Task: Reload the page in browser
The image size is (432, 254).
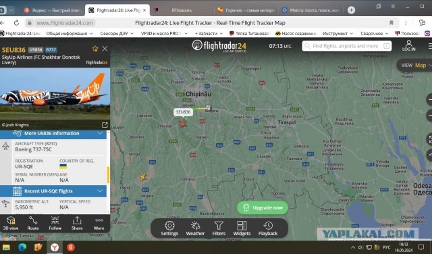Action: (x=16, y=23)
